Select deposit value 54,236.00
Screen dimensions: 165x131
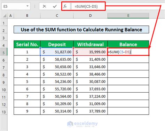click(x=57, y=82)
